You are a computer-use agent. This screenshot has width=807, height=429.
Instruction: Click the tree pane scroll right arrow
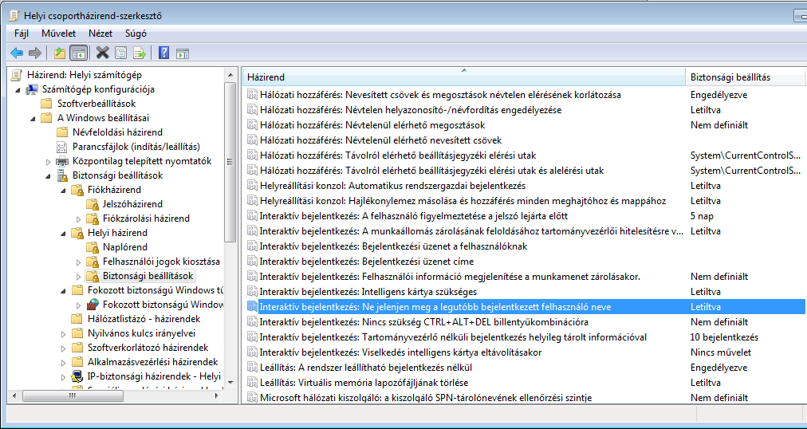pyautogui.click(x=218, y=396)
